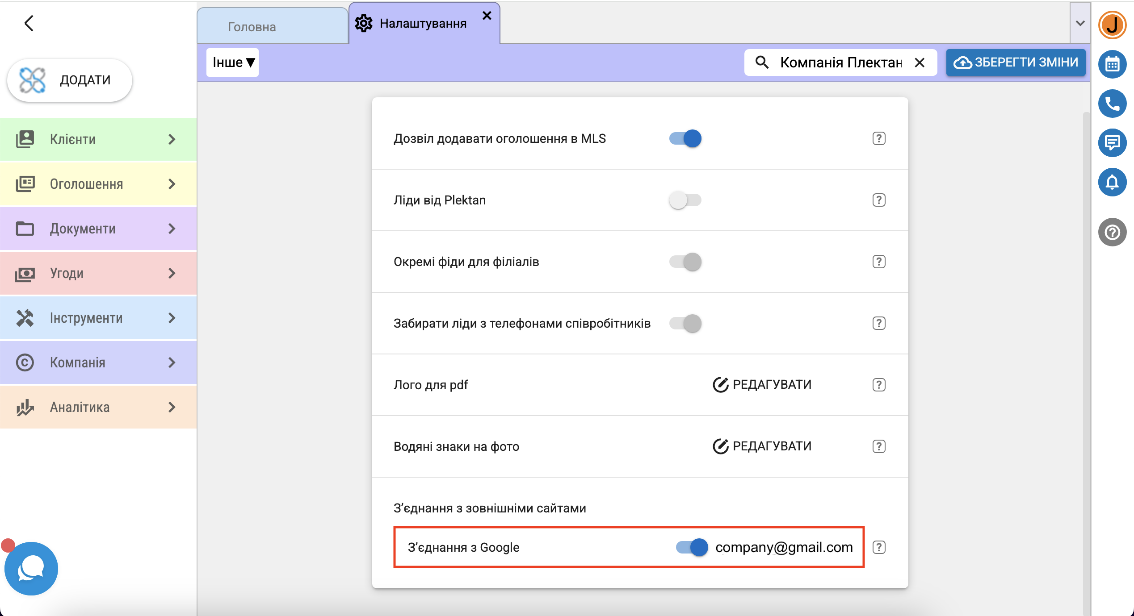Click ЗБЕРЕГТИ ЗМІНИ button

pyautogui.click(x=1016, y=62)
